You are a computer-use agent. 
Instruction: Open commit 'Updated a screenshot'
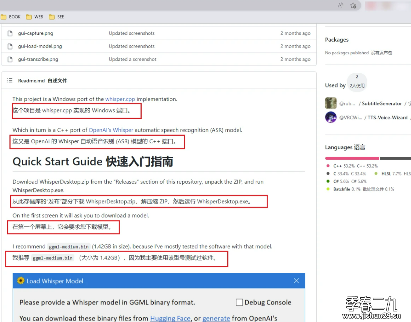(132, 59)
